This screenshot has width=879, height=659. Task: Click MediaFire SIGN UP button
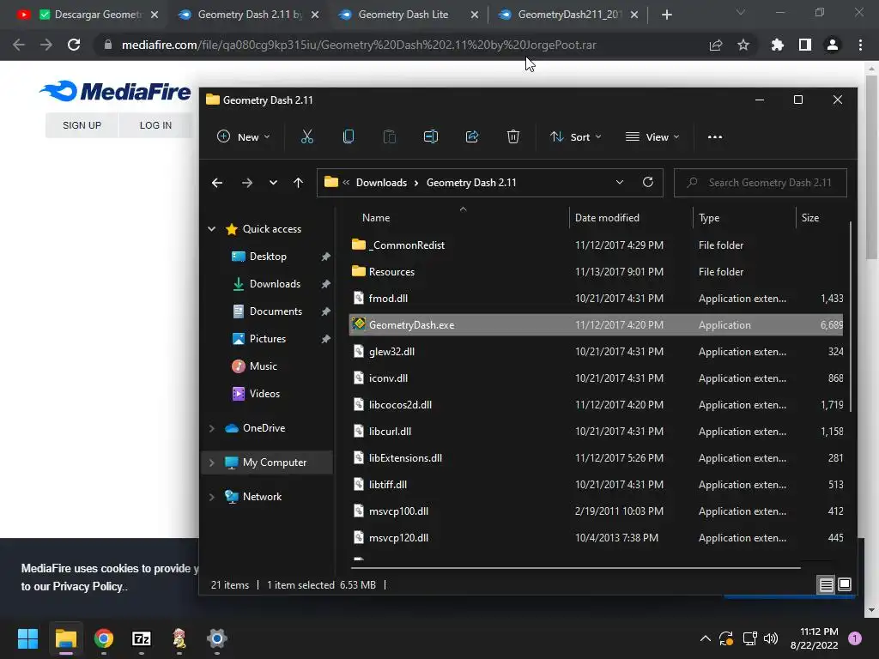(82, 125)
